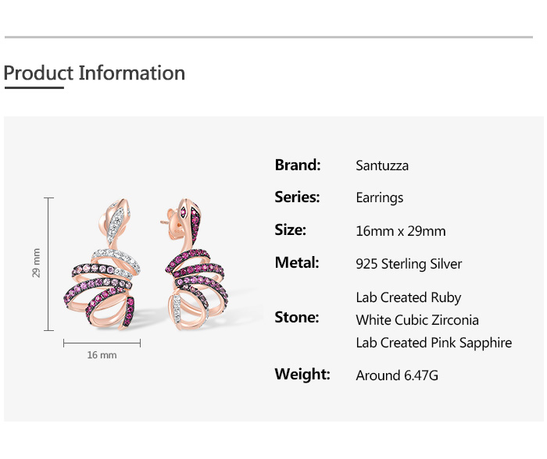Select the Around 6.47G weight value
Image resolution: width=547 pixels, height=459 pixels.
coord(397,375)
